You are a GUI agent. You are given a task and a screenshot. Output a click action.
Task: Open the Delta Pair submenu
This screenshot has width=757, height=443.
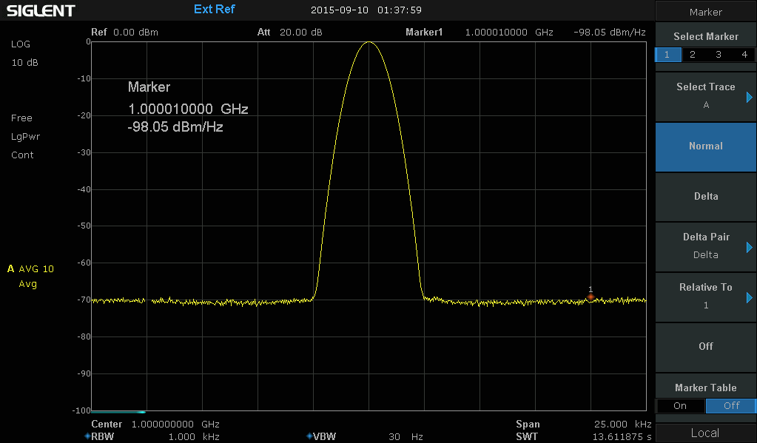click(706, 246)
